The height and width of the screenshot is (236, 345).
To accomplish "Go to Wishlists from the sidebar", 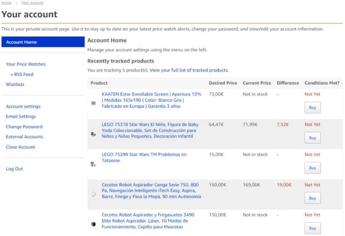I will click(x=15, y=84).
